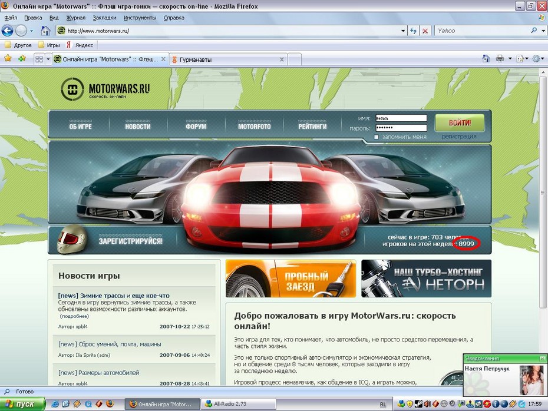Open the tools gear dropdown

click(x=538, y=59)
